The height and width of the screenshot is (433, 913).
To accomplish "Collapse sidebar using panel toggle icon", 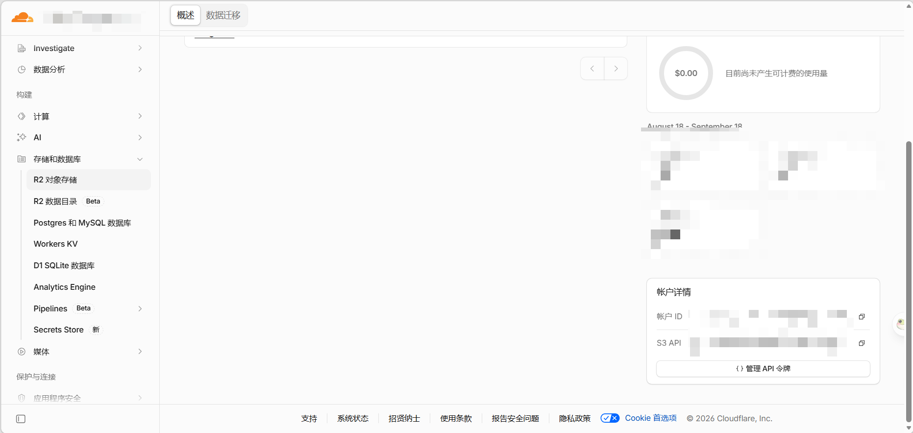I will point(21,419).
